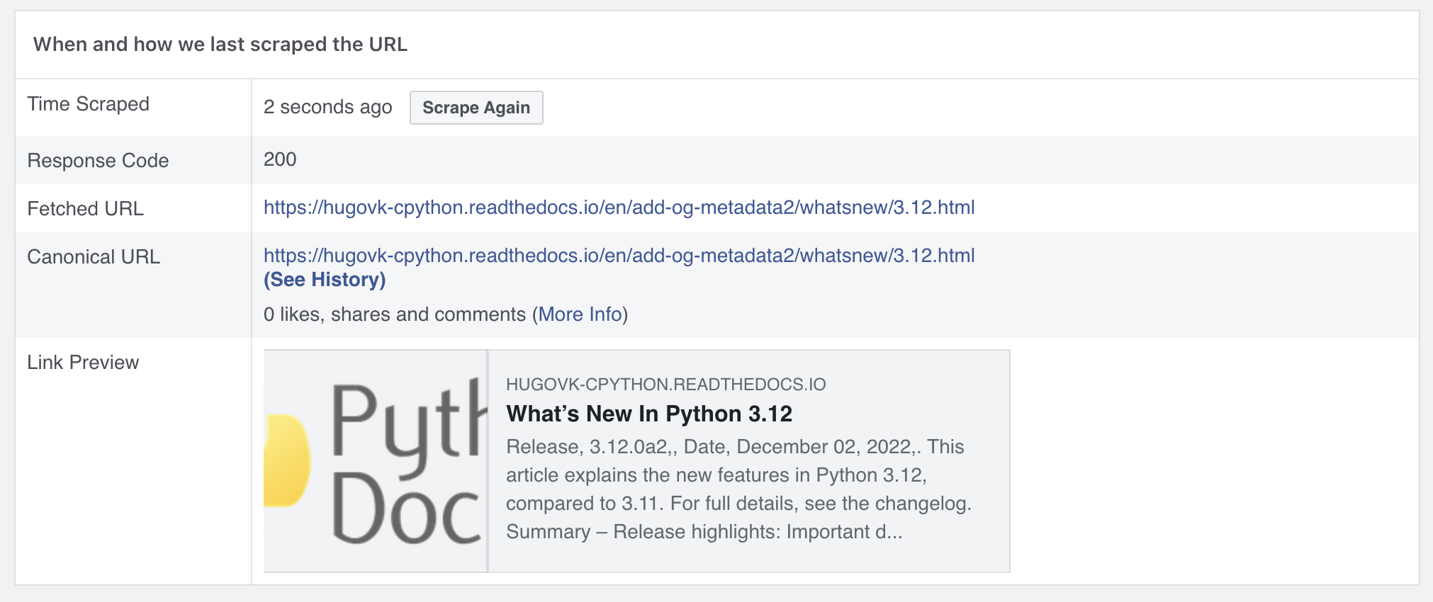This screenshot has height=602, width=1433.
Task: Click the 'When and how we last scraped' heading
Action: 220,44
